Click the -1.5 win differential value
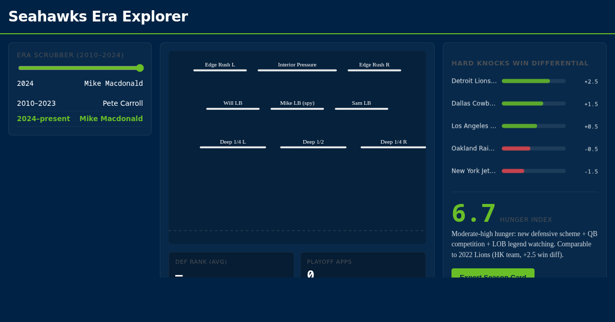Viewport: 615px width, 322px height. [591, 171]
